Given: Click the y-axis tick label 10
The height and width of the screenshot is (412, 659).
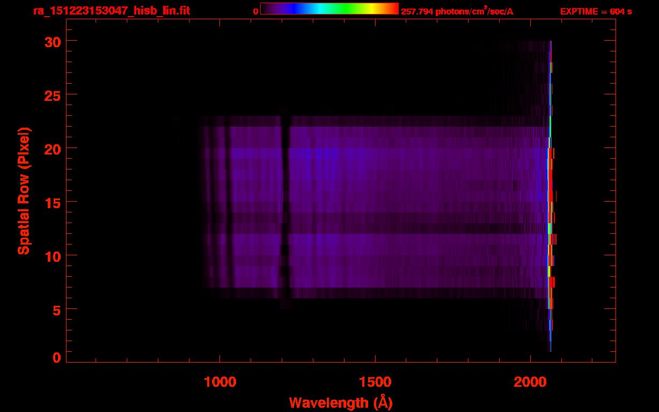Looking at the screenshot, I should (x=53, y=256).
